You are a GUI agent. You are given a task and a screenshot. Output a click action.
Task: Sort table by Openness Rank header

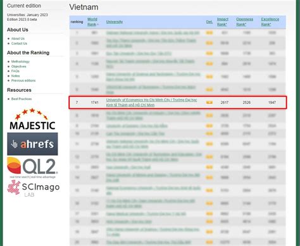coord(244,22)
